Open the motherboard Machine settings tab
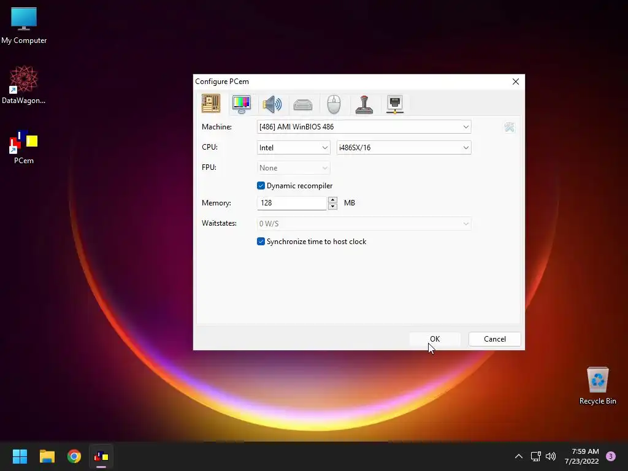Viewport: 628px width, 471px height. (x=211, y=104)
